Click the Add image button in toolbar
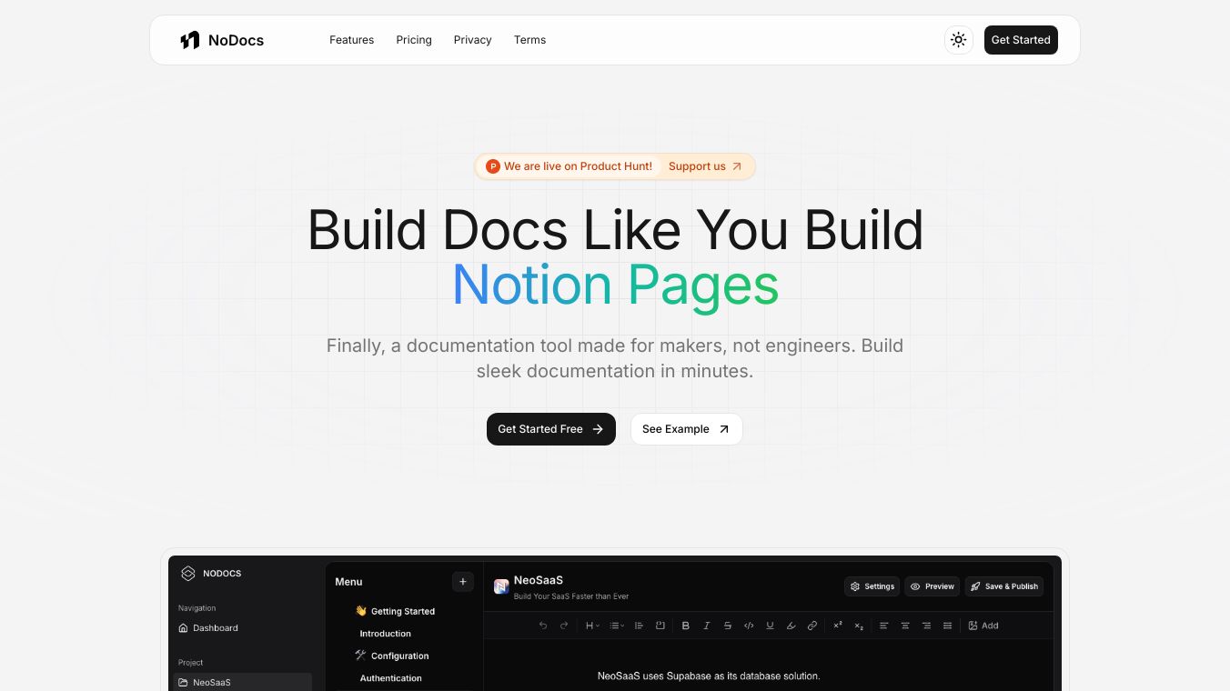The height and width of the screenshot is (691, 1230). [983, 626]
